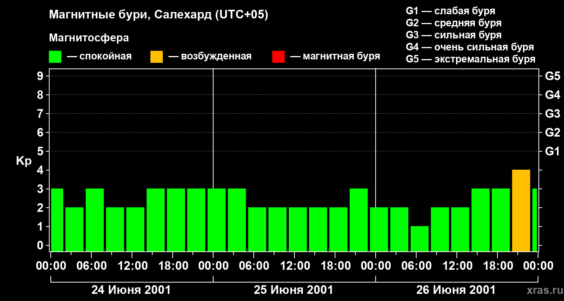
Task: Click the "— спокойная" legend label
Action: (x=99, y=57)
